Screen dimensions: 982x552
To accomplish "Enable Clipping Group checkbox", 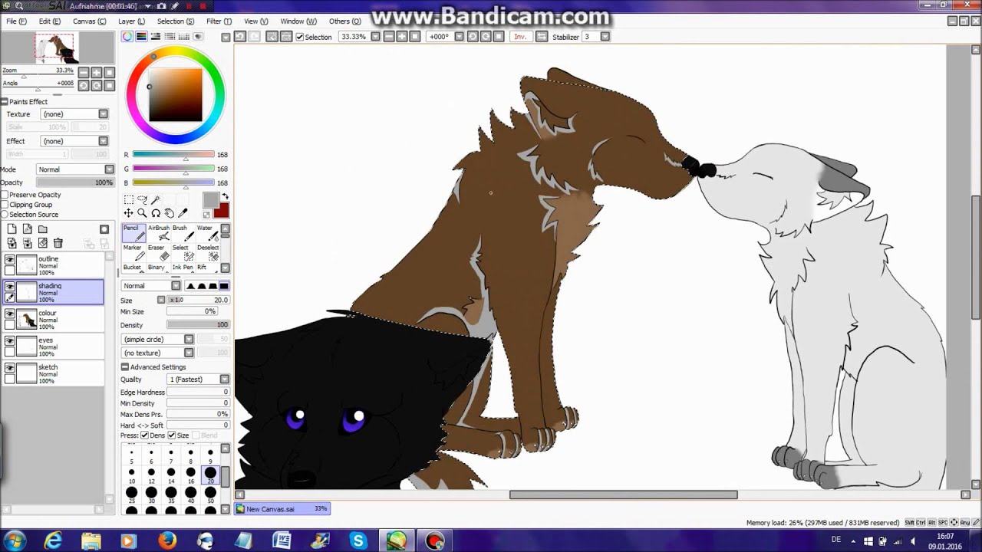I will [x=5, y=205].
